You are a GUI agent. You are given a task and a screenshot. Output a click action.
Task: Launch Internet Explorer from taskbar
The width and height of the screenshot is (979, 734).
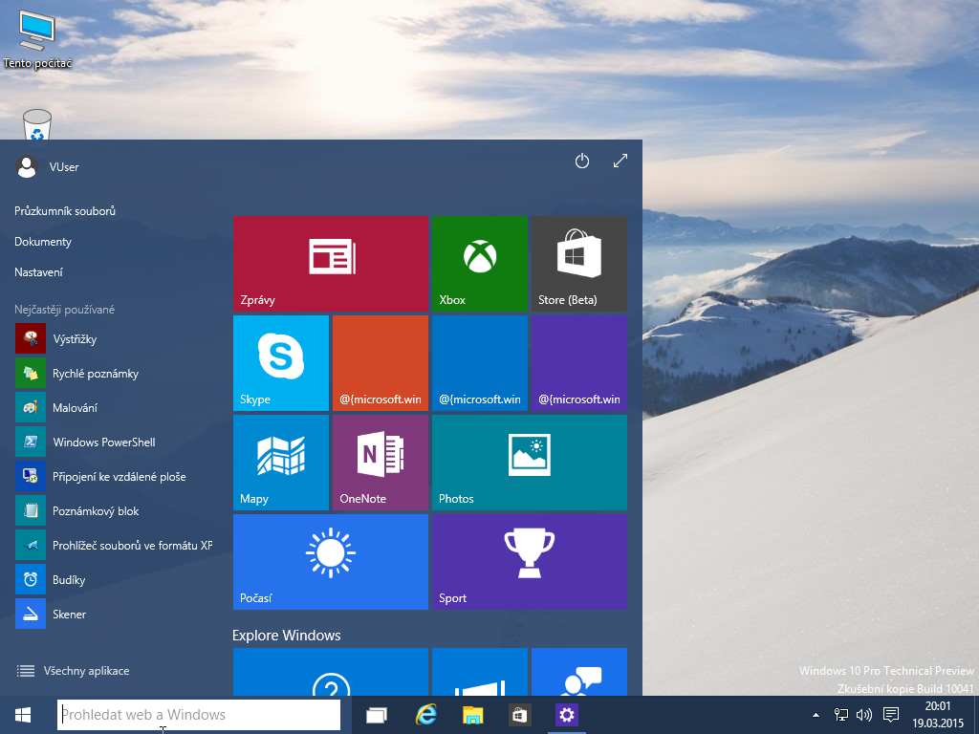click(x=425, y=715)
